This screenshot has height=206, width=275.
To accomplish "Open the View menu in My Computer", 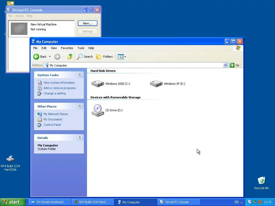I will (x=54, y=48).
